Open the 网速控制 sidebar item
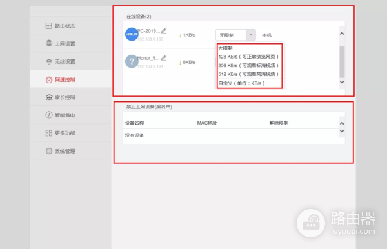The width and height of the screenshot is (387, 249). coord(70,79)
